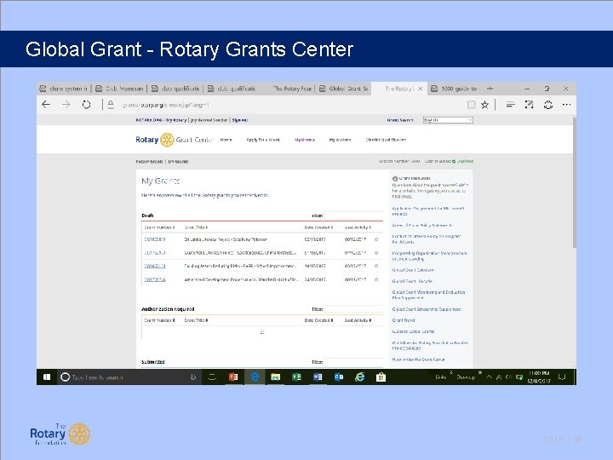Open Word from the taskbar

click(318, 377)
